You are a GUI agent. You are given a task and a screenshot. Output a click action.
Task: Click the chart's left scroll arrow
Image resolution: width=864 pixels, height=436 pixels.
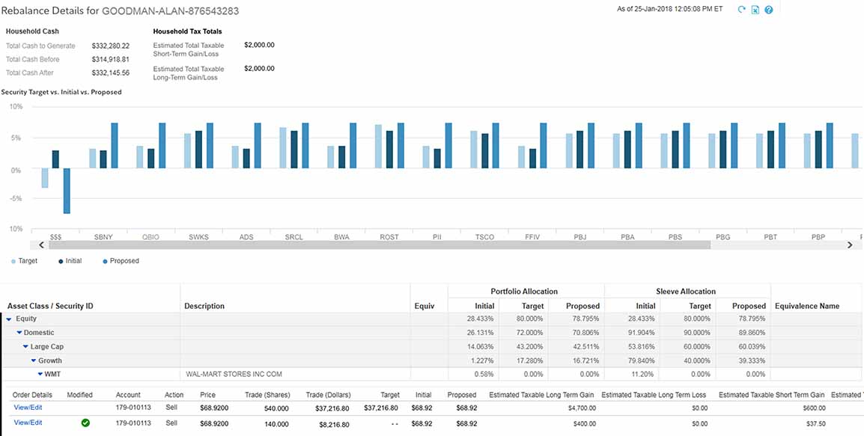(34, 245)
